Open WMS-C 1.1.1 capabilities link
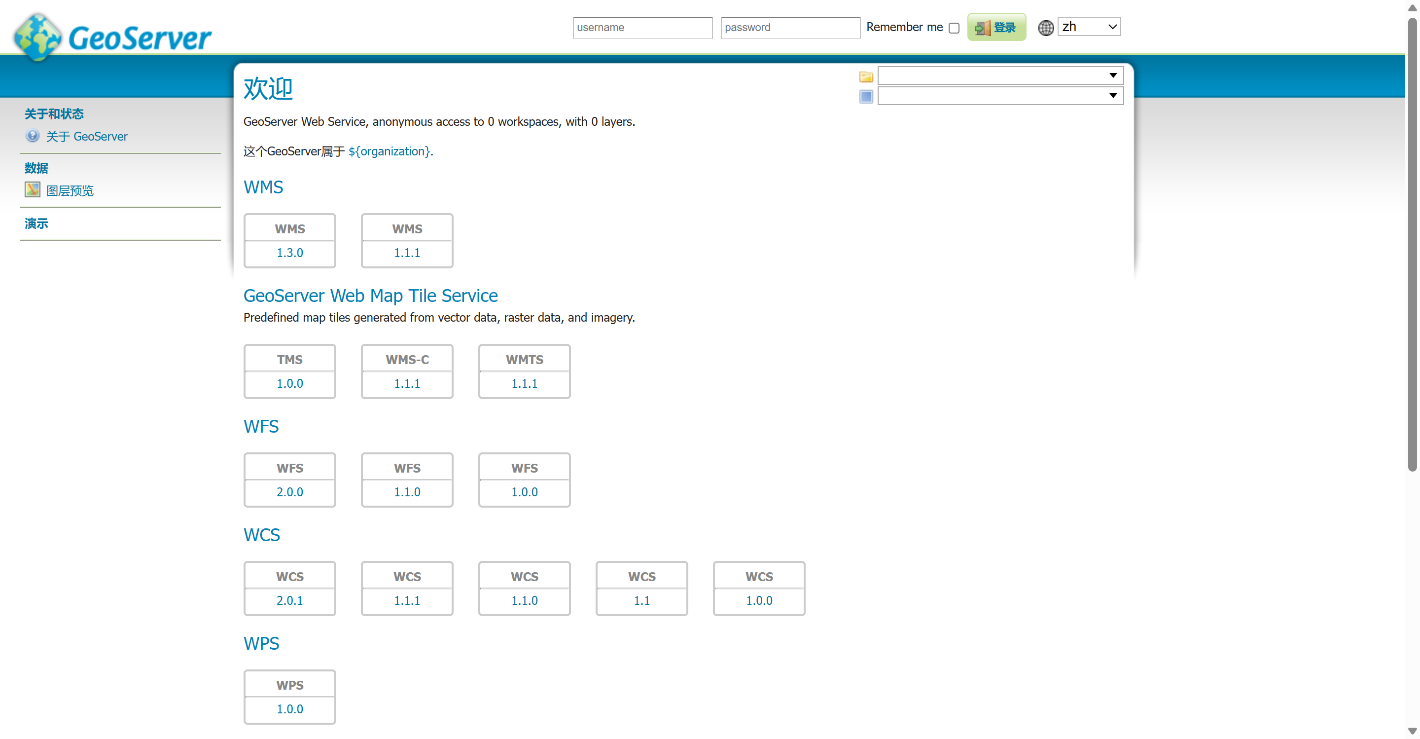Screen dimensions: 1420x739 407,383
